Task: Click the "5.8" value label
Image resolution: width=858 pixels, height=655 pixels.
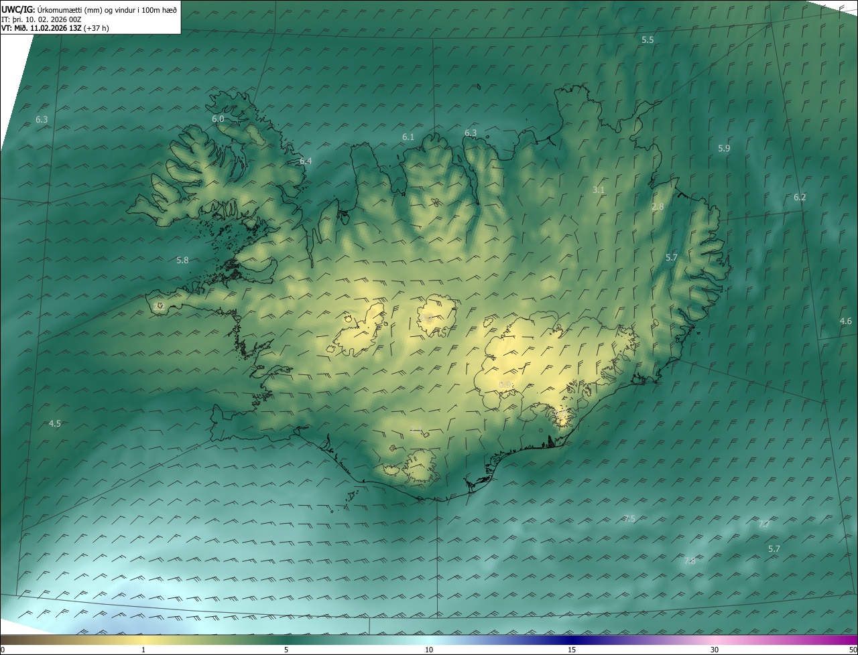Action: [182, 259]
